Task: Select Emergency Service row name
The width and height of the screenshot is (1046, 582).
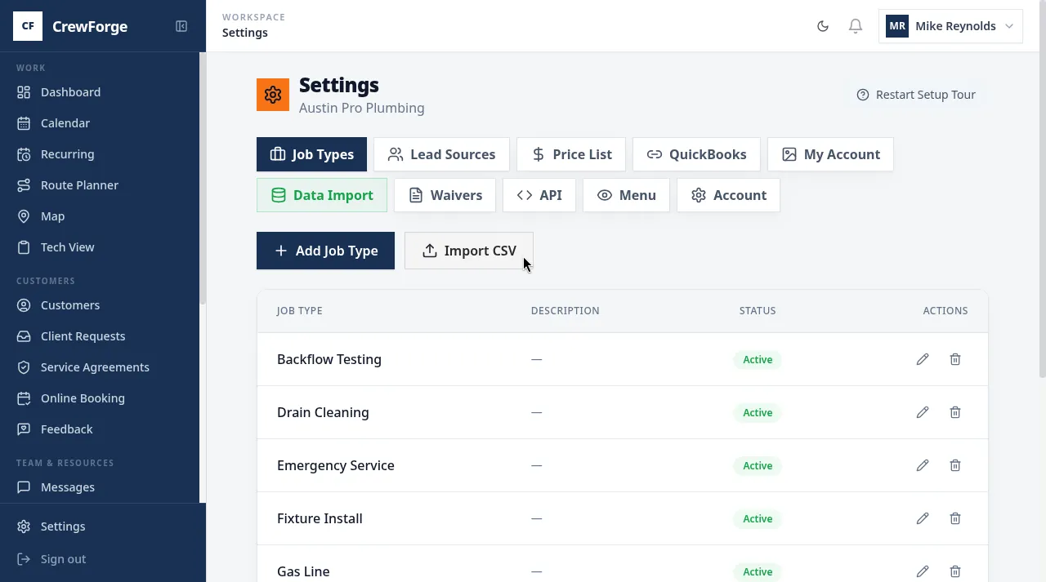Action: (336, 465)
